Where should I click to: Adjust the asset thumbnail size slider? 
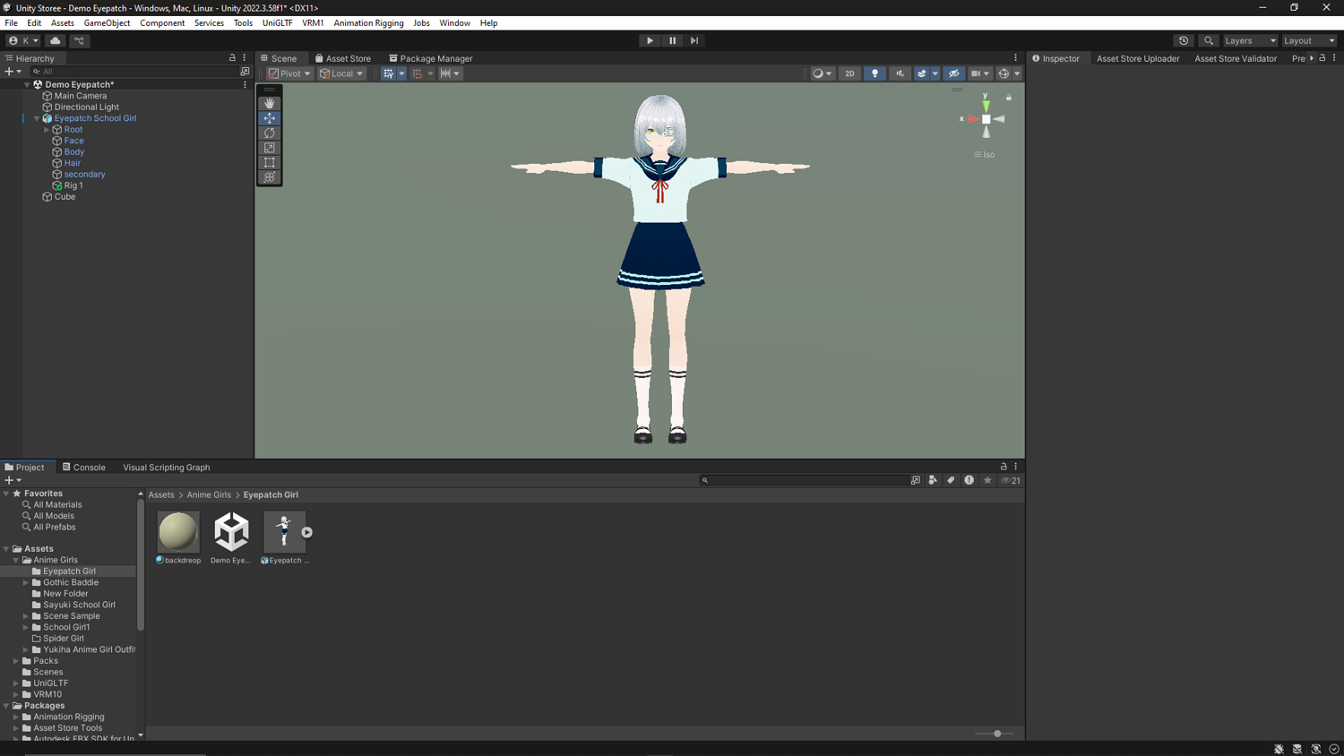coord(996,734)
